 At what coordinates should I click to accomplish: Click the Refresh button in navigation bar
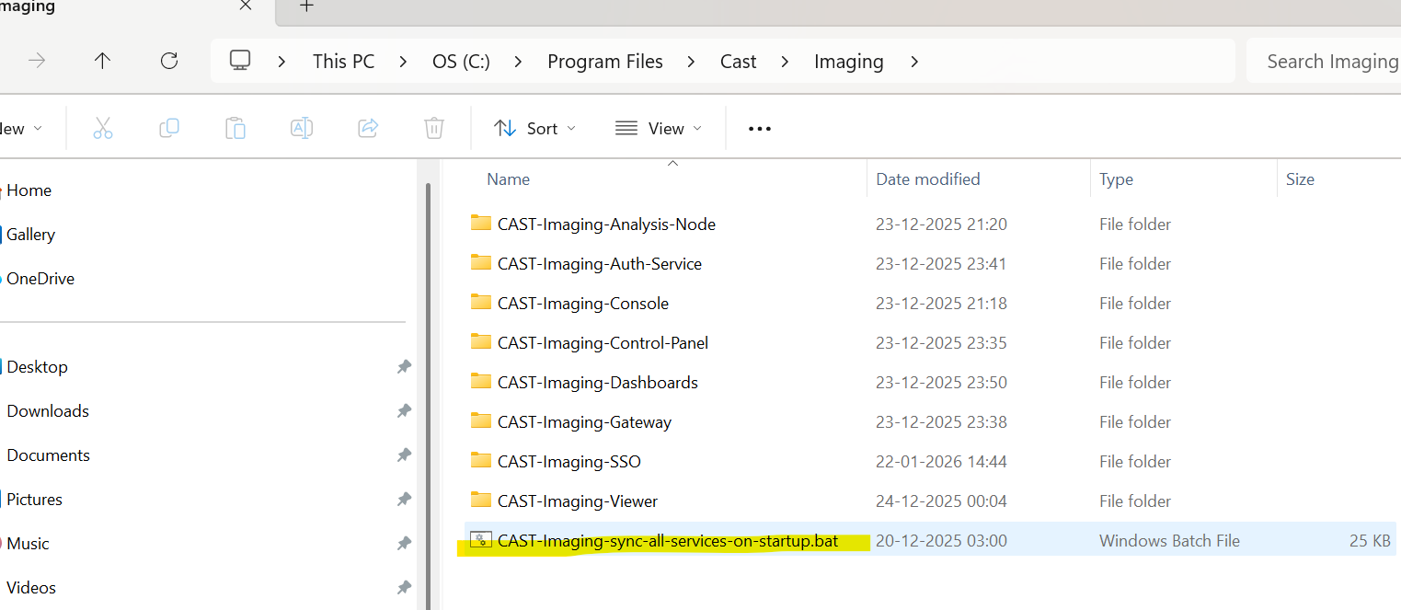pyautogui.click(x=169, y=62)
